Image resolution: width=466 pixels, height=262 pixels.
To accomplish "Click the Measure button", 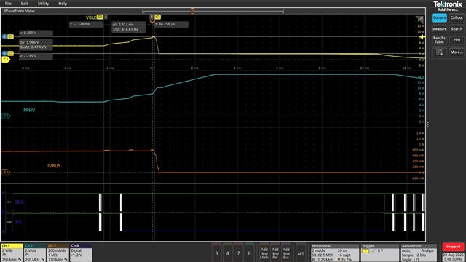I will pyautogui.click(x=439, y=29).
